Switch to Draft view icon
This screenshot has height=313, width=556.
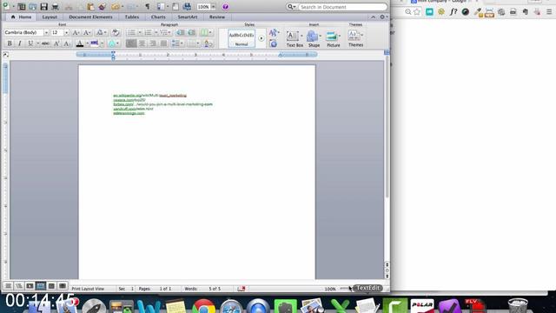tap(8, 286)
